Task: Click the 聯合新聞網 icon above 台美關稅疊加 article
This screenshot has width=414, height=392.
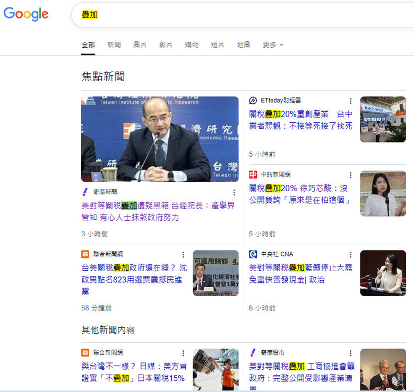Action: coord(85,254)
